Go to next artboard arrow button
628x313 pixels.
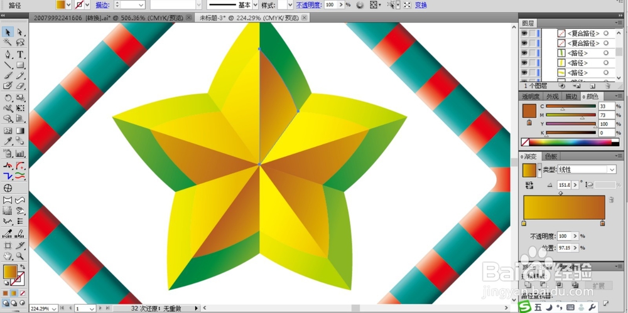[x=100, y=309]
